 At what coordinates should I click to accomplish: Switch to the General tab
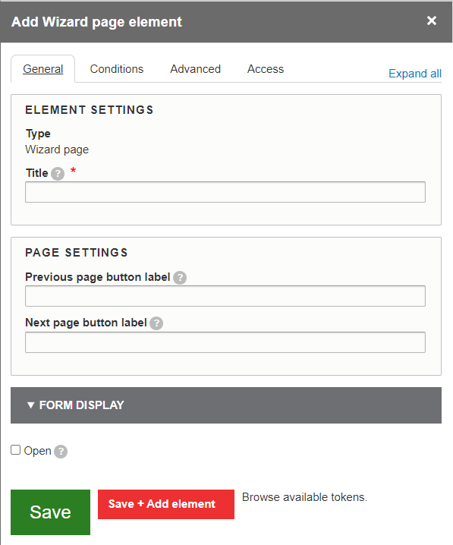pos(43,69)
